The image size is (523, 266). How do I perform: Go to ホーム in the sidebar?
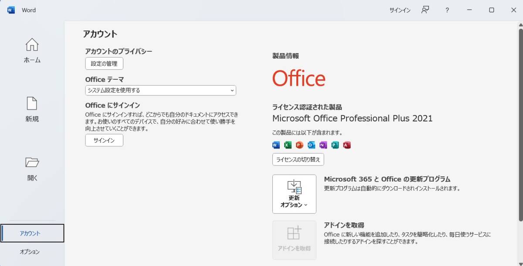pyautogui.click(x=32, y=51)
